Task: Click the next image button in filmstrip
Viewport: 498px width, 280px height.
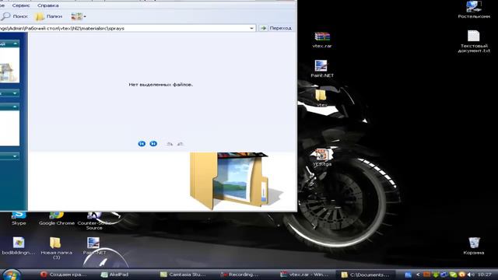Action: pyautogui.click(x=153, y=144)
